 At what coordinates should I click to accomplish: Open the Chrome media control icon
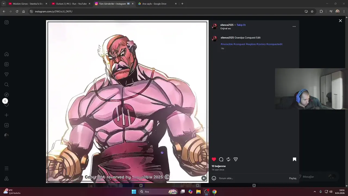pos(331,11)
